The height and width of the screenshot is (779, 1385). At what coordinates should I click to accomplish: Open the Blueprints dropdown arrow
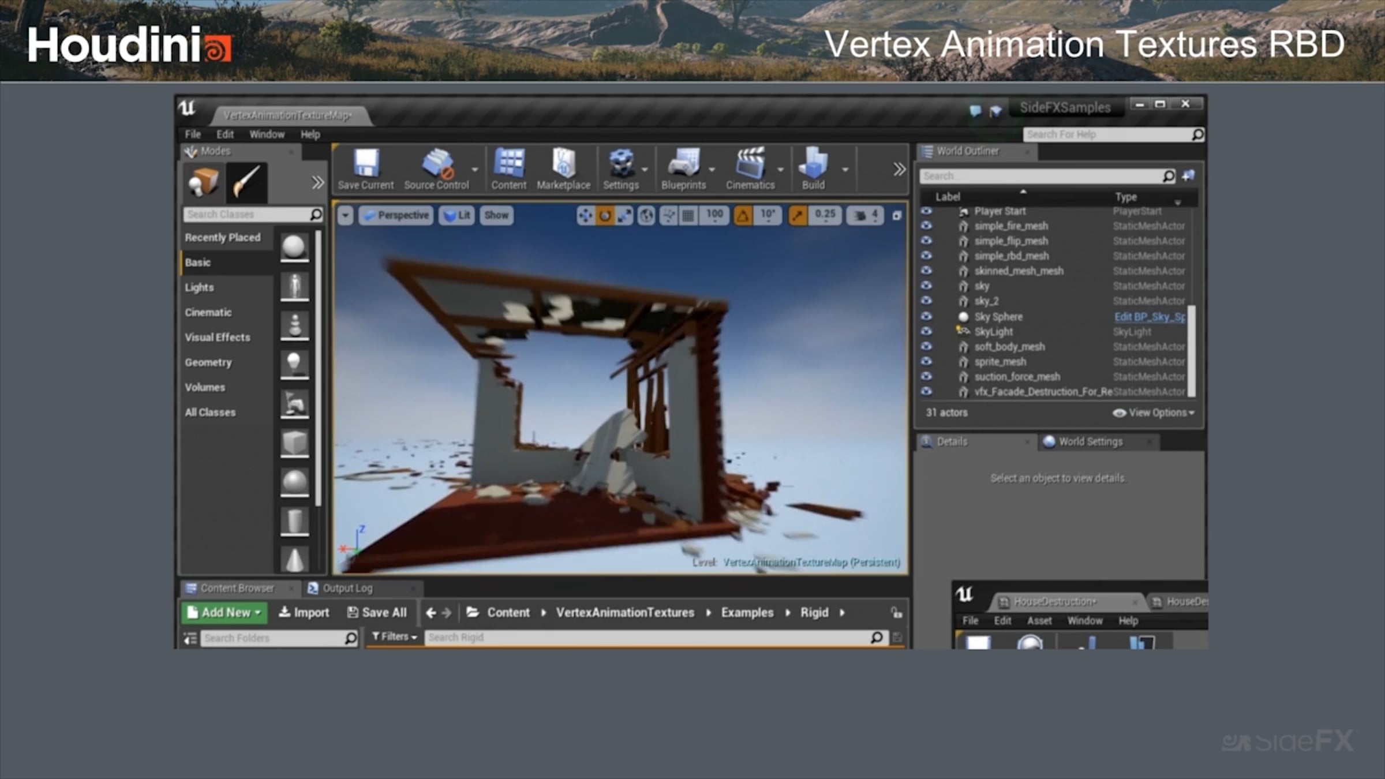(712, 170)
